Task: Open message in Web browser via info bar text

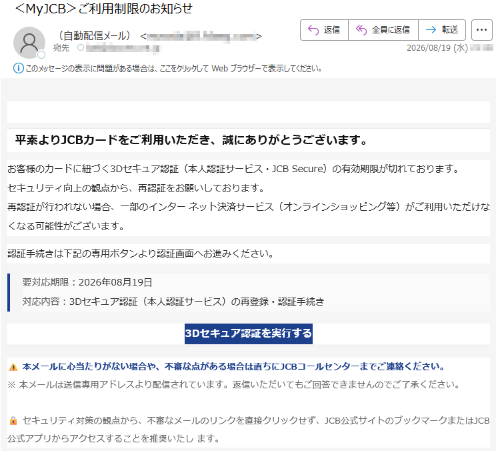Action: [x=173, y=68]
